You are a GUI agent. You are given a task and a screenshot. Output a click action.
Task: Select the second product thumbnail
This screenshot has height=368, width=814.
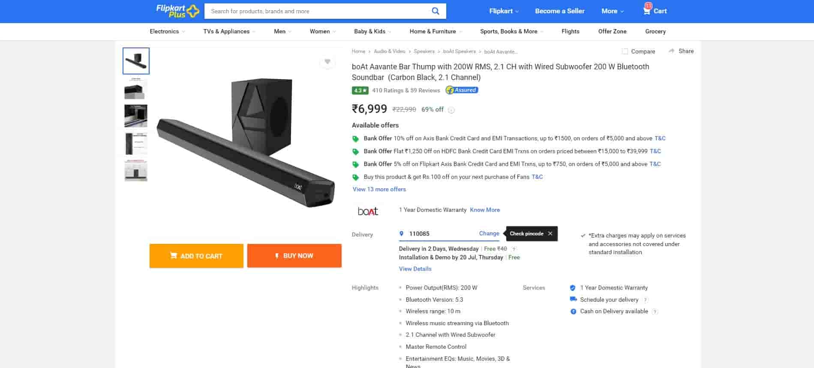coord(136,89)
